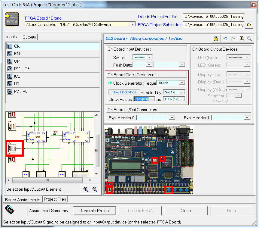This screenshot has width=259, height=228.
Task: Switch to the Project Files tab
Action: click(x=55, y=199)
